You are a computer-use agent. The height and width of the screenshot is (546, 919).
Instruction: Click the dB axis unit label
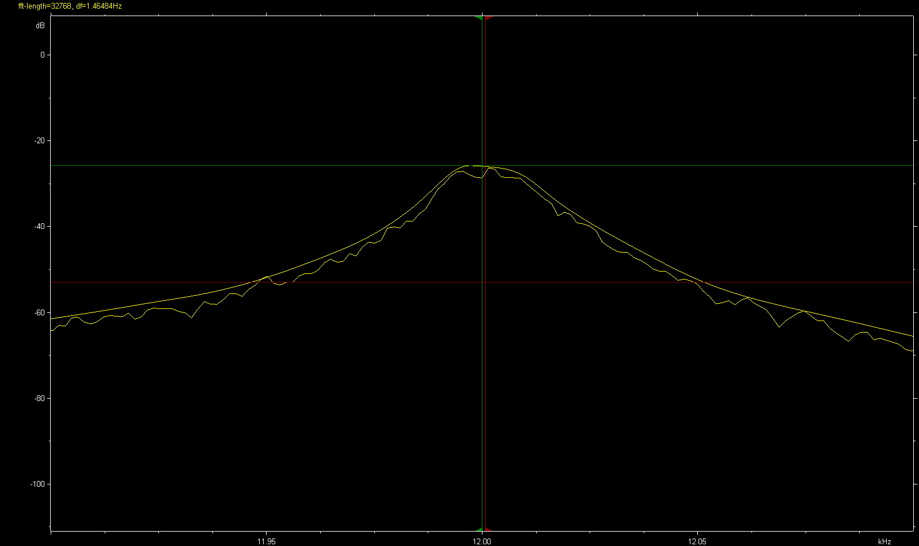click(x=40, y=26)
